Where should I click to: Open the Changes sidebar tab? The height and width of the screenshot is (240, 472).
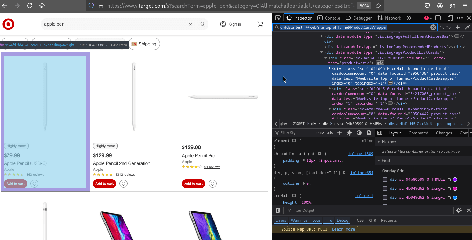tap(444, 133)
